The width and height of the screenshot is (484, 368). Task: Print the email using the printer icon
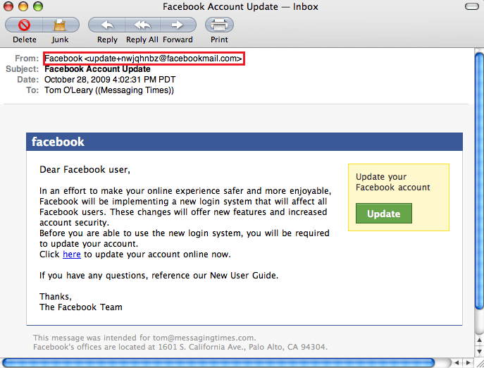click(219, 25)
